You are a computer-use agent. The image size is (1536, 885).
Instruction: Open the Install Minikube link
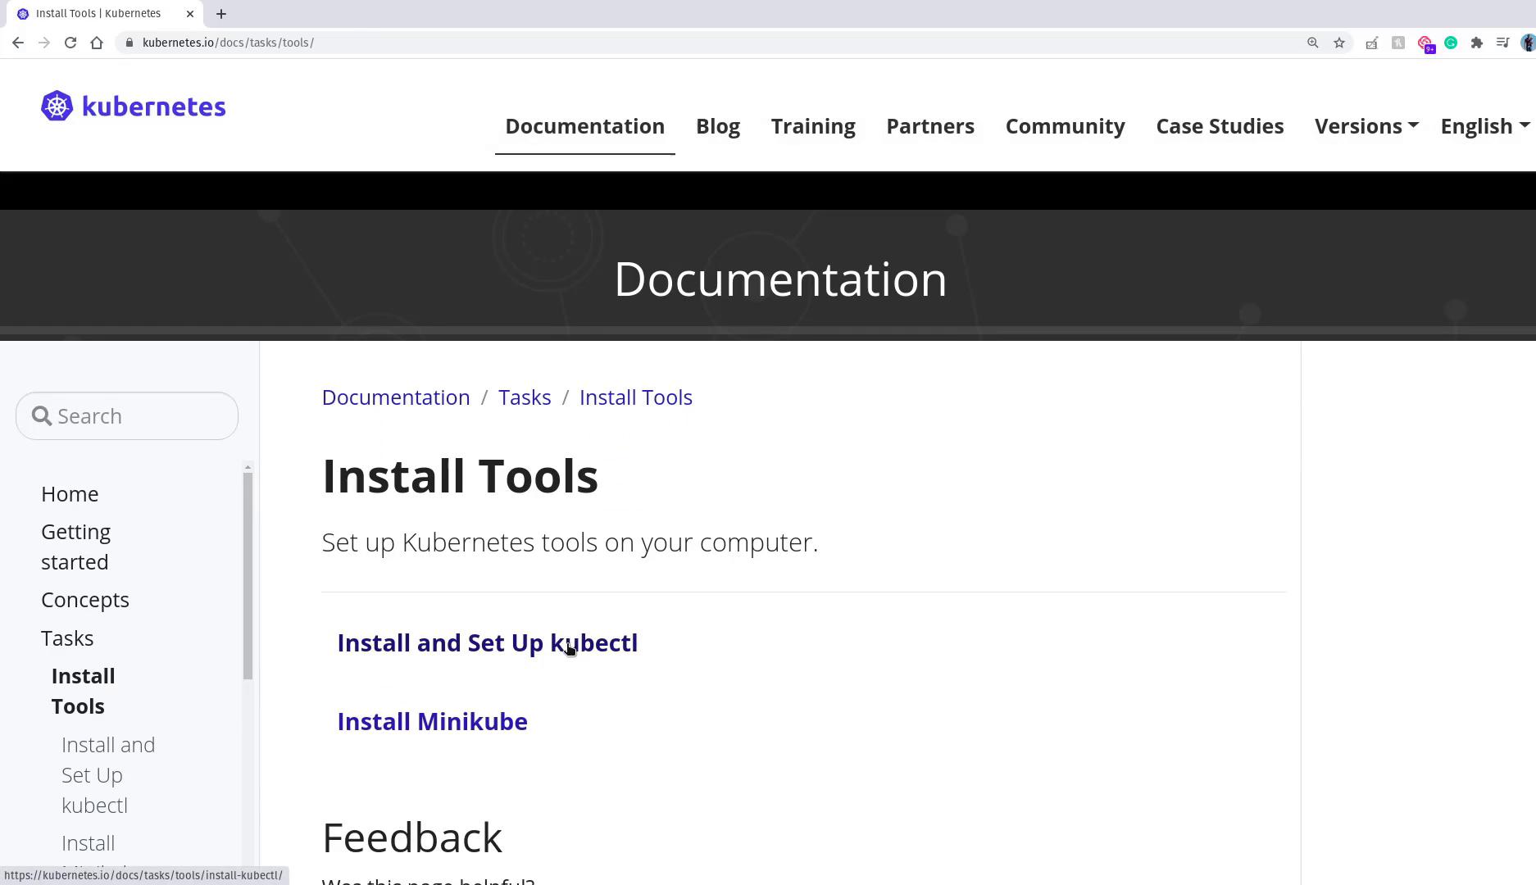[432, 722]
